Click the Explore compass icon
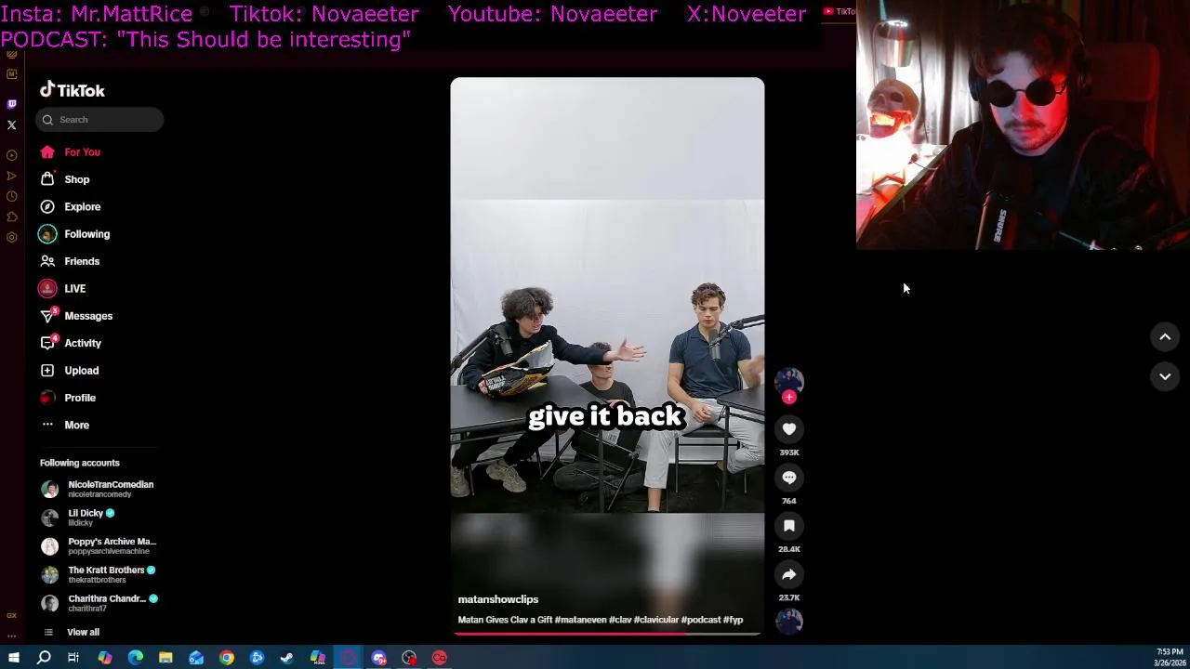The image size is (1190, 669). pyautogui.click(x=47, y=207)
